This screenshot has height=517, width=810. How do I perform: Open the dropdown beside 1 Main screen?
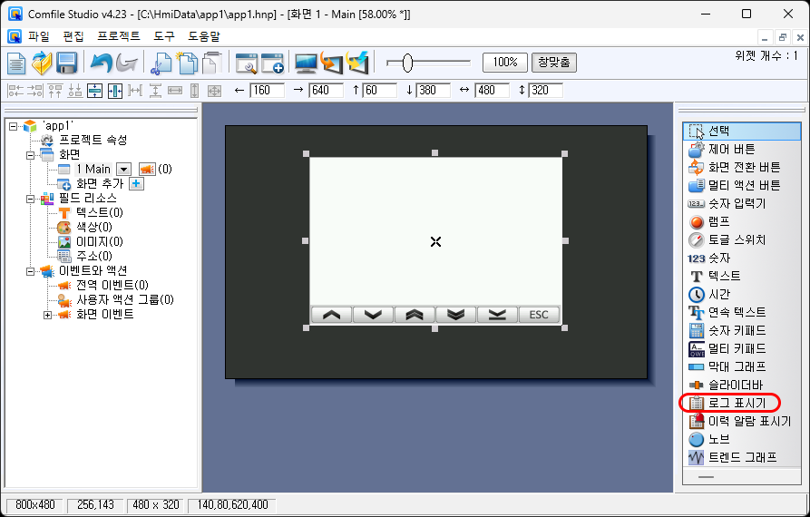pyautogui.click(x=123, y=169)
